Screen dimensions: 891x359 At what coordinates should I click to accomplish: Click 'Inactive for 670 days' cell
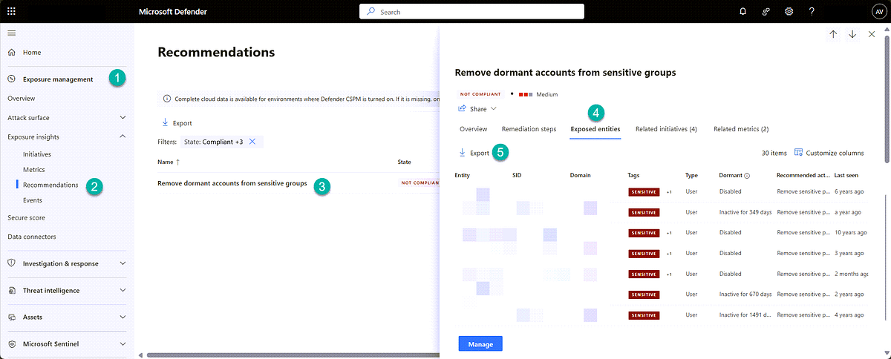tap(745, 294)
